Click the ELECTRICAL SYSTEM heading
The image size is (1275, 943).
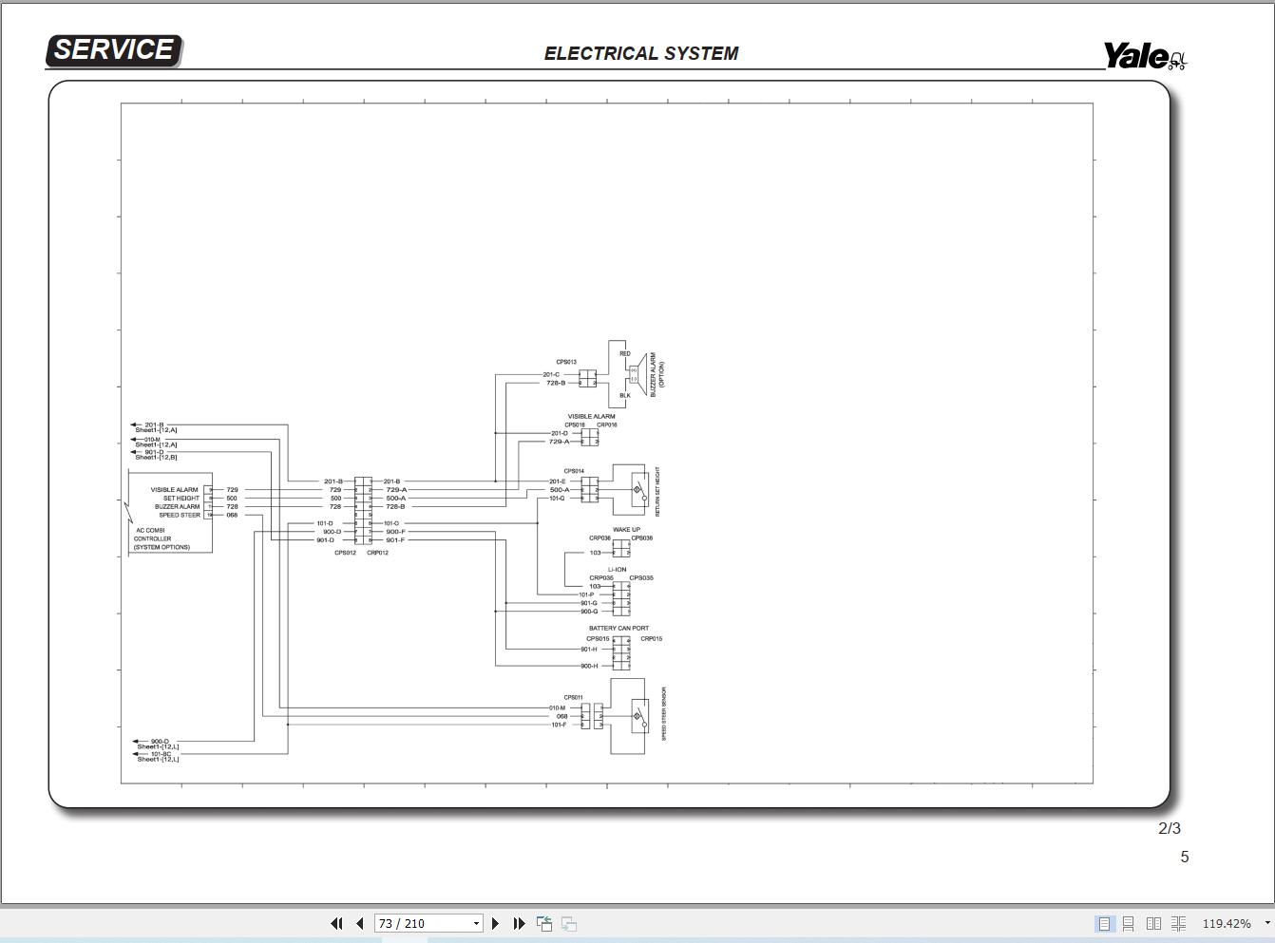(x=640, y=54)
